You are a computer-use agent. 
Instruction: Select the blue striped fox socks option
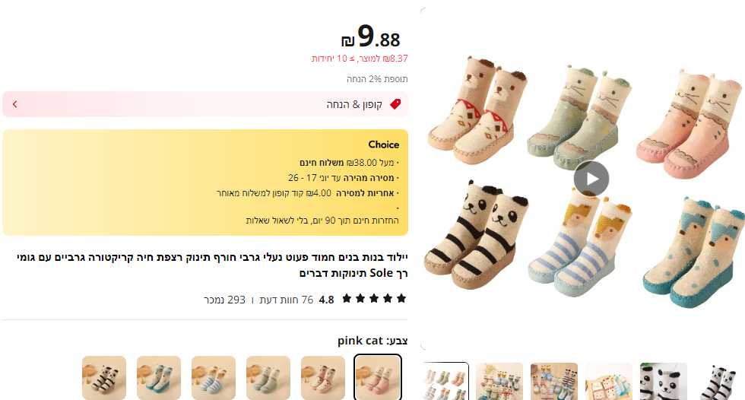[214, 378]
